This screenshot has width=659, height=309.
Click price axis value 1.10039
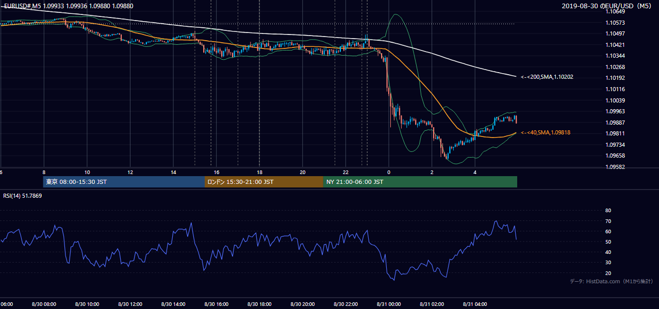[x=615, y=100]
